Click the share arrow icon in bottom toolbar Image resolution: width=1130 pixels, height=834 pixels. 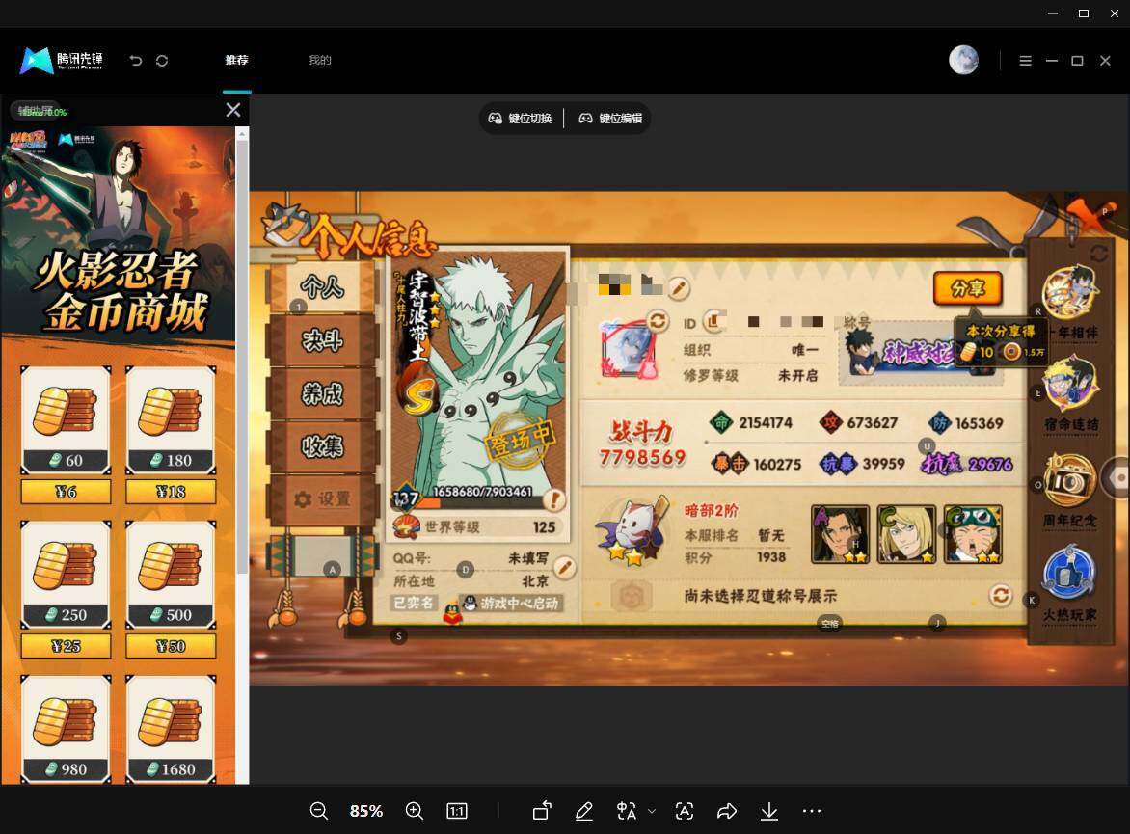(x=726, y=811)
